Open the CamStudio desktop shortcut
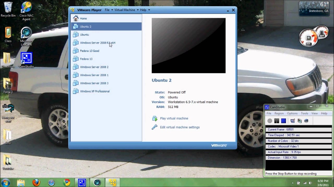 tap(26, 60)
